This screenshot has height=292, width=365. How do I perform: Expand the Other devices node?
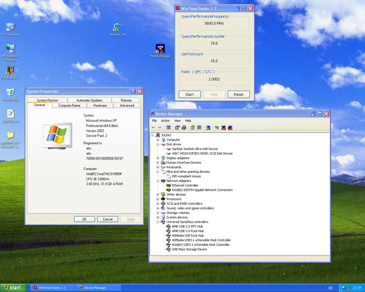[x=157, y=194]
